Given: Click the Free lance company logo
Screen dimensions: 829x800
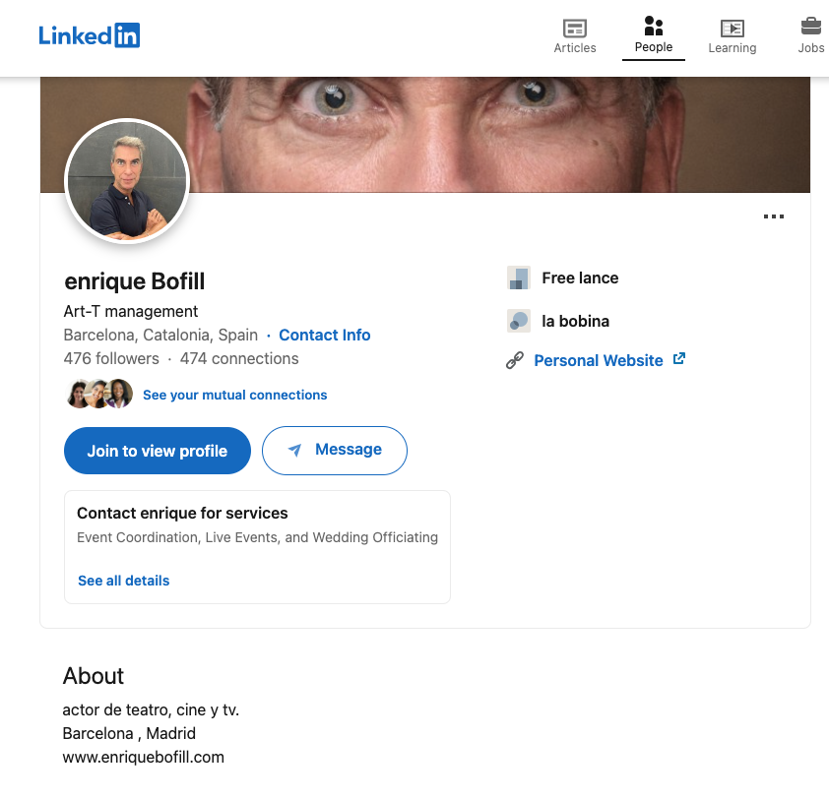Looking at the screenshot, I should point(518,278).
